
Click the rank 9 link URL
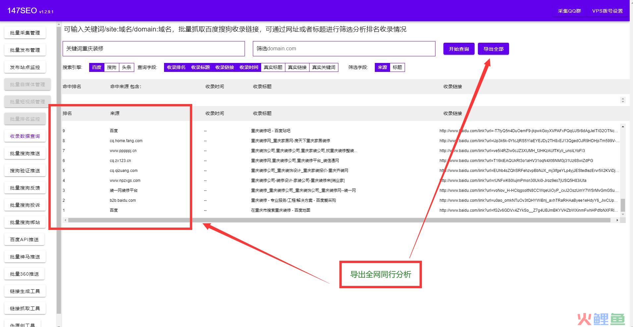pos(529,131)
